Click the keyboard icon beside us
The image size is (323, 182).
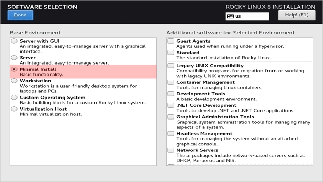(230, 16)
